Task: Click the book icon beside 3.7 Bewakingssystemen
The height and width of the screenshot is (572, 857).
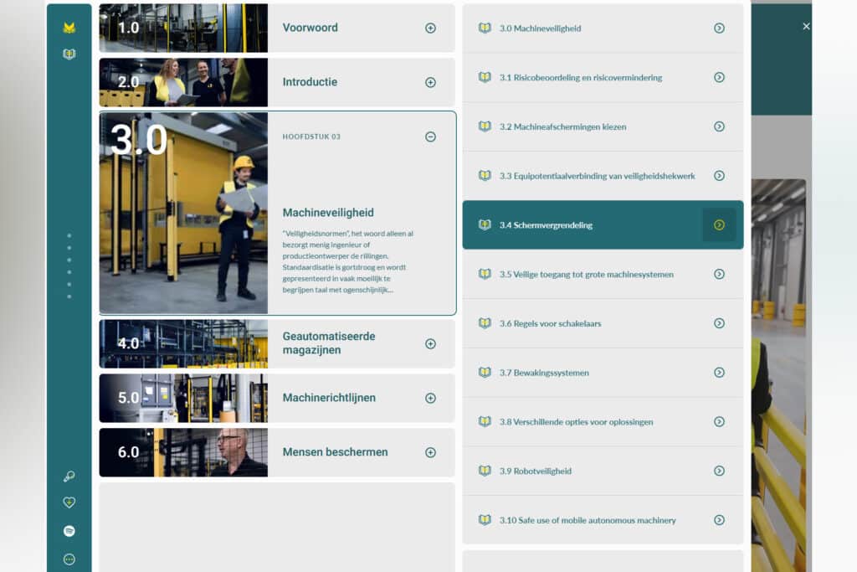Action: point(485,373)
